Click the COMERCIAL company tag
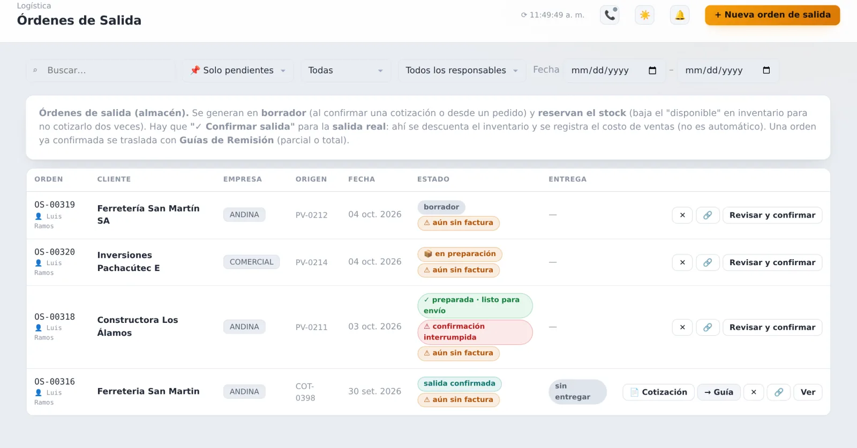Viewport: 857px width, 448px height. tap(251, 262)
